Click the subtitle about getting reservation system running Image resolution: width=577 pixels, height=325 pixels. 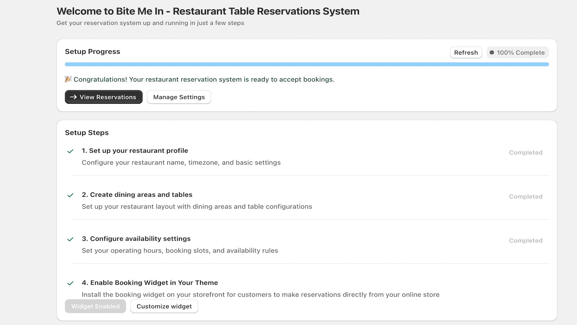pos(150,23)
